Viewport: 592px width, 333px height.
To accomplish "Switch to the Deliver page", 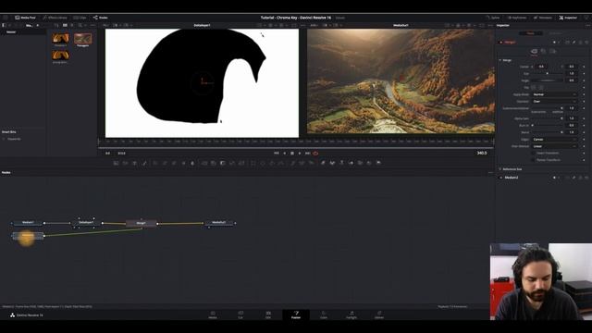I will pyautogui.click(x=379, y=314).
